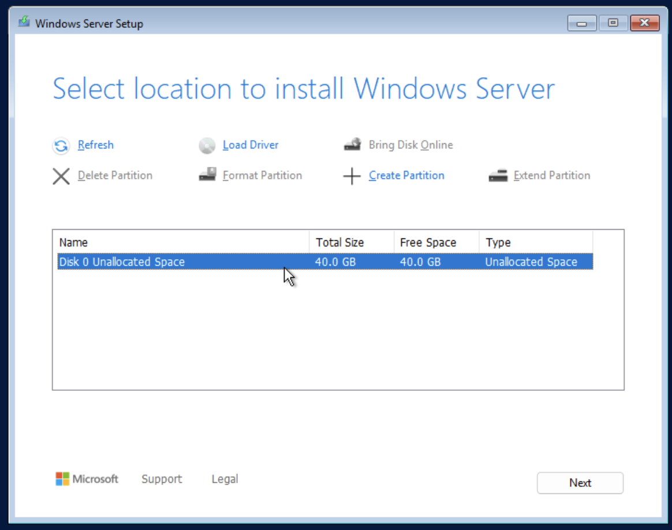Sort by the Free Space column header
672x530 pixels.
[x=436, y=242]
